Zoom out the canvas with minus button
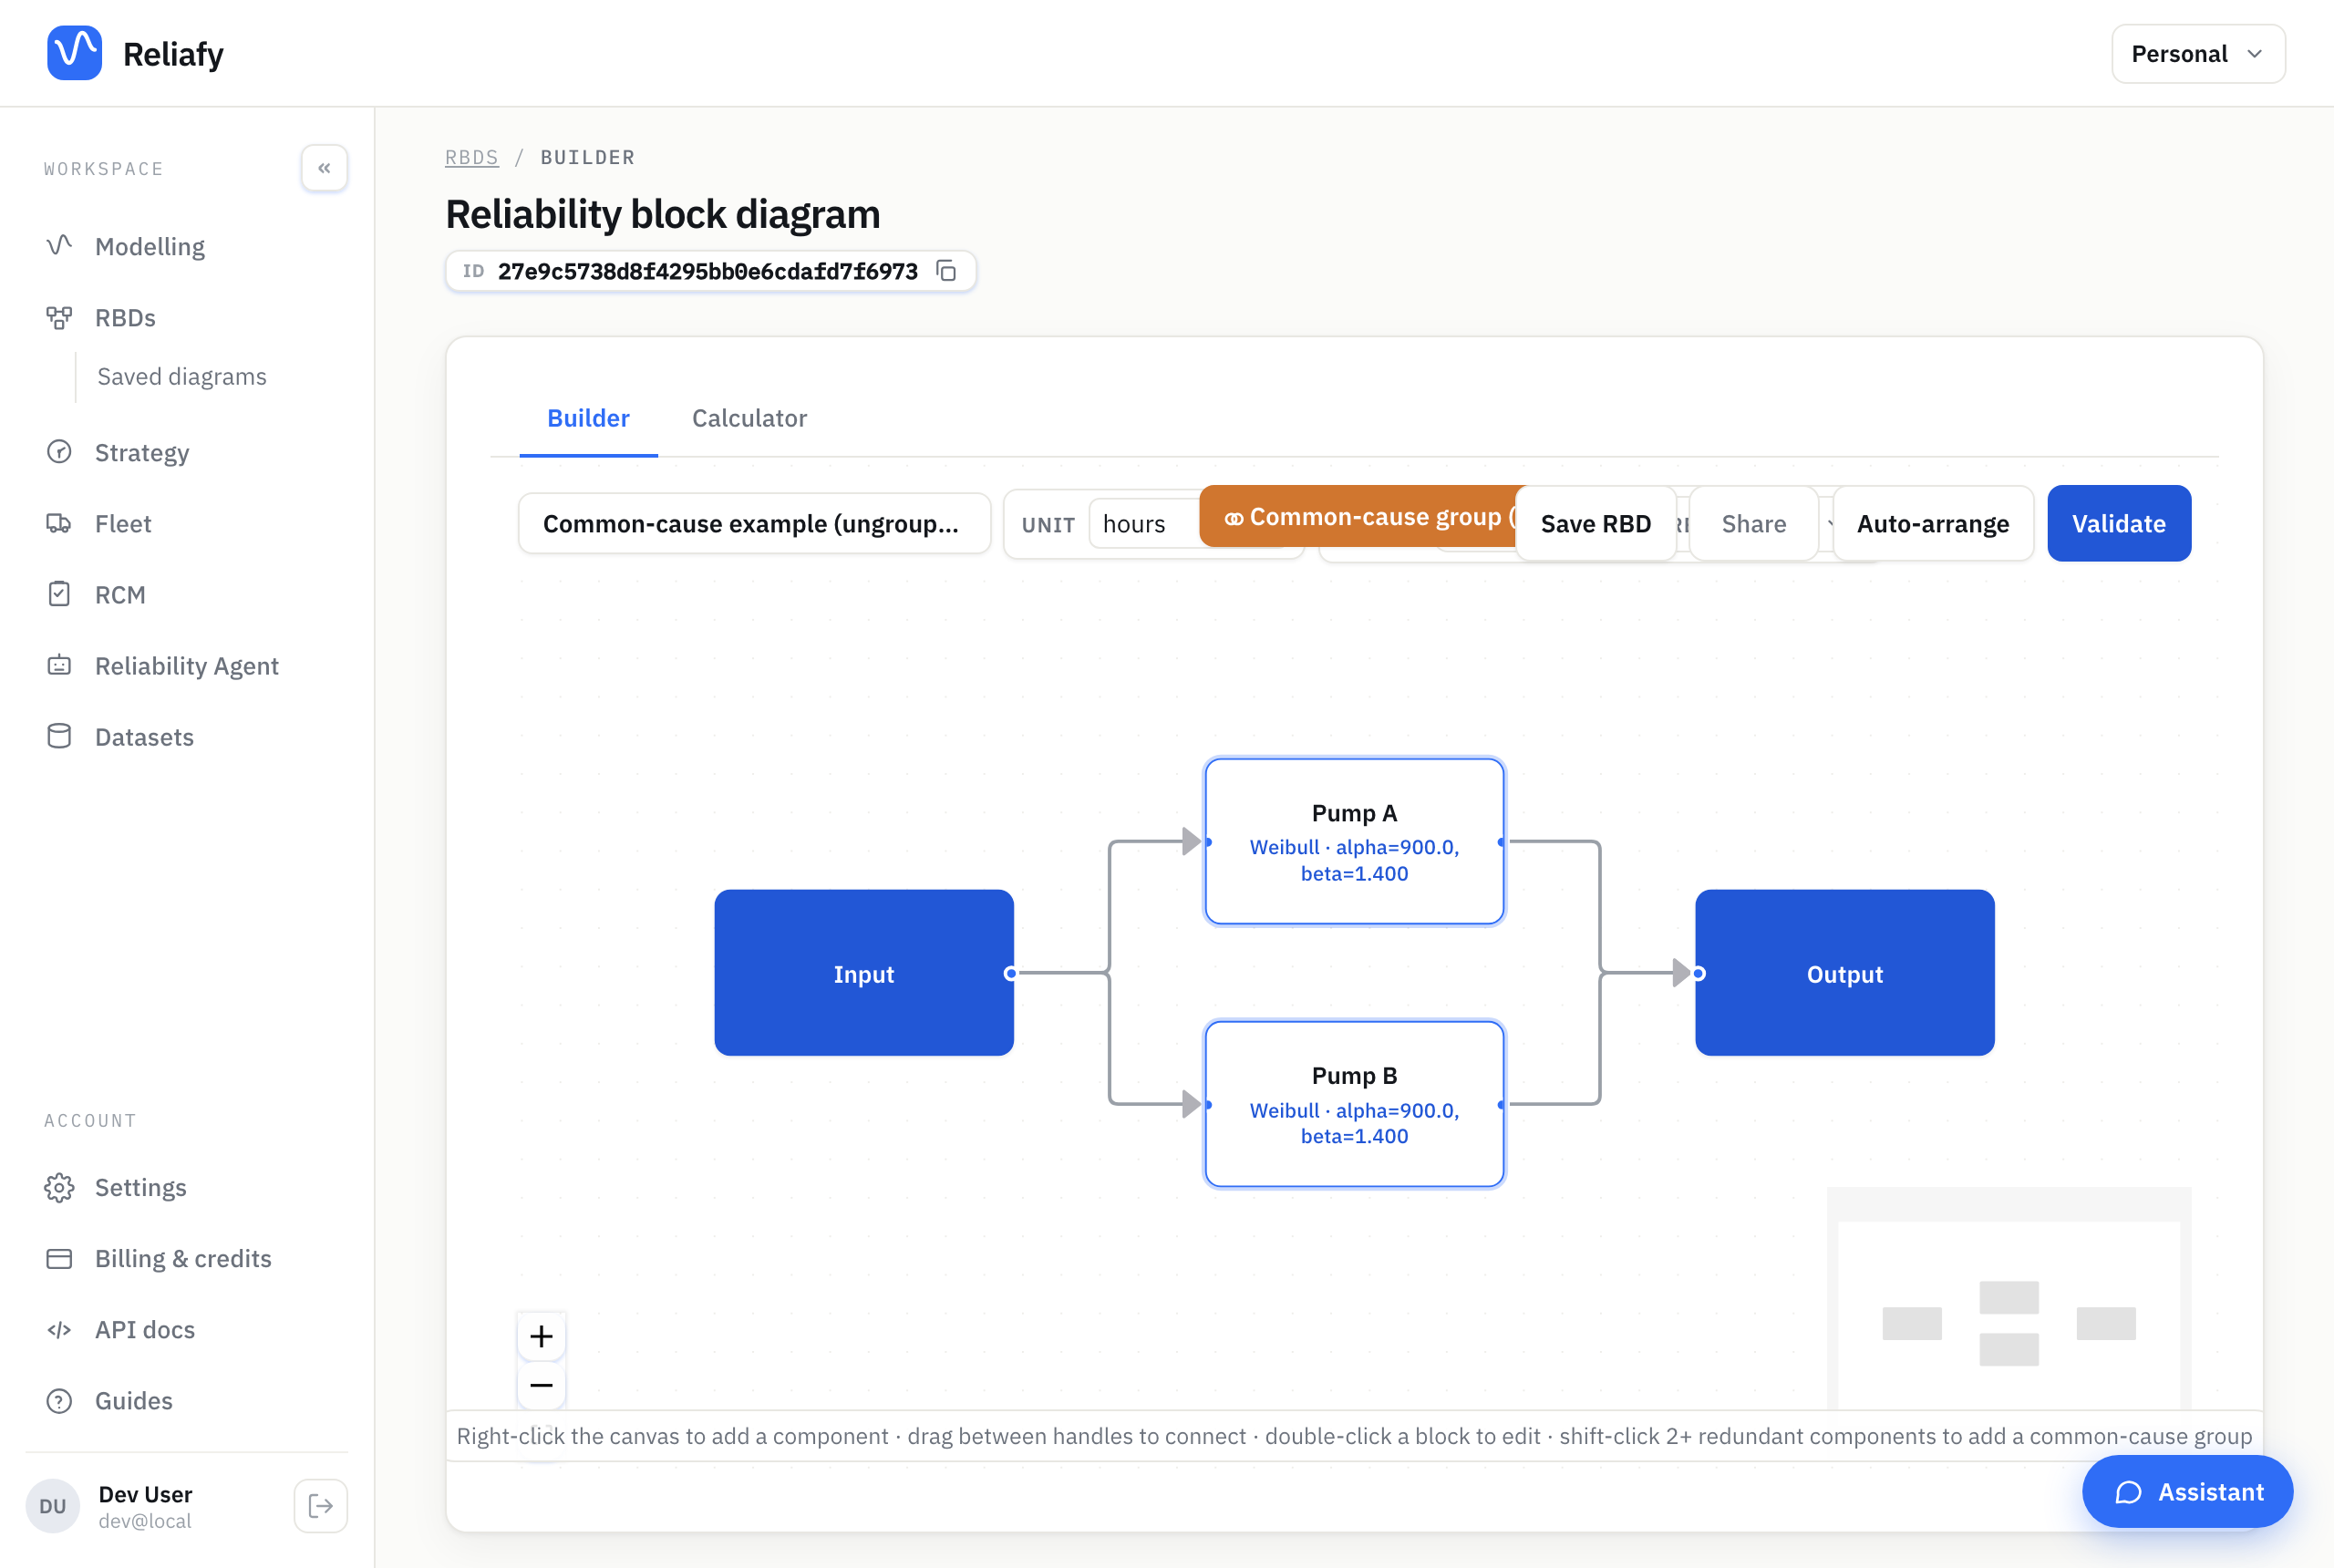This screenshot has height=1568, width=2334. coord(541,1385)
